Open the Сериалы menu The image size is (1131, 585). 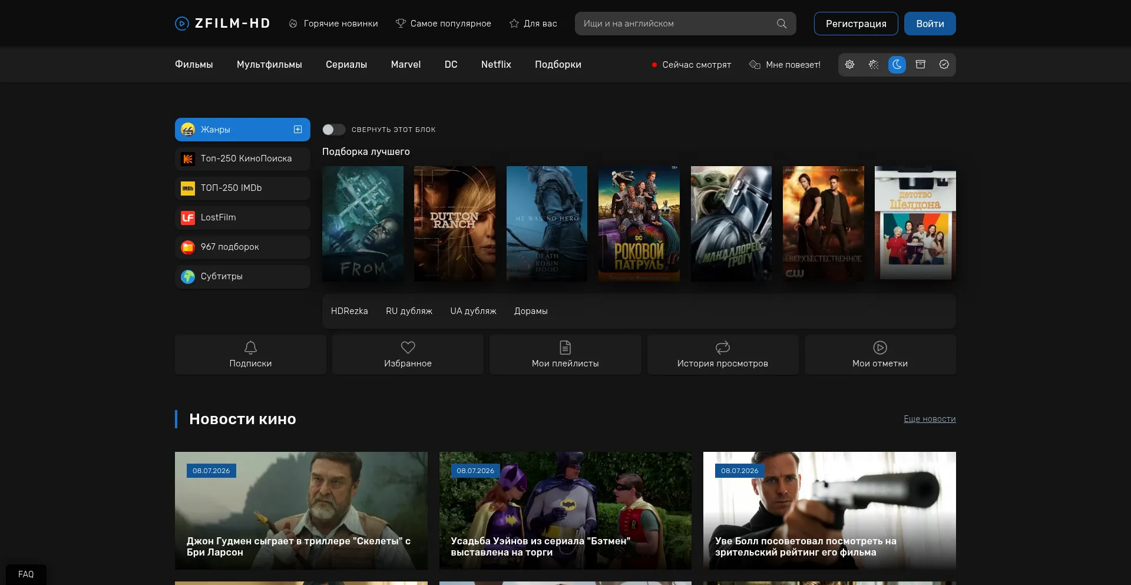tap(346, 64)
